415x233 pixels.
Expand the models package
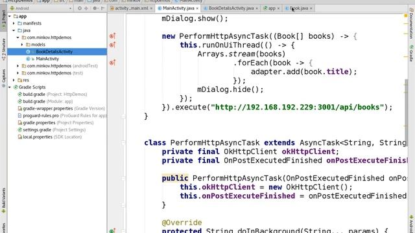(22, 45)
